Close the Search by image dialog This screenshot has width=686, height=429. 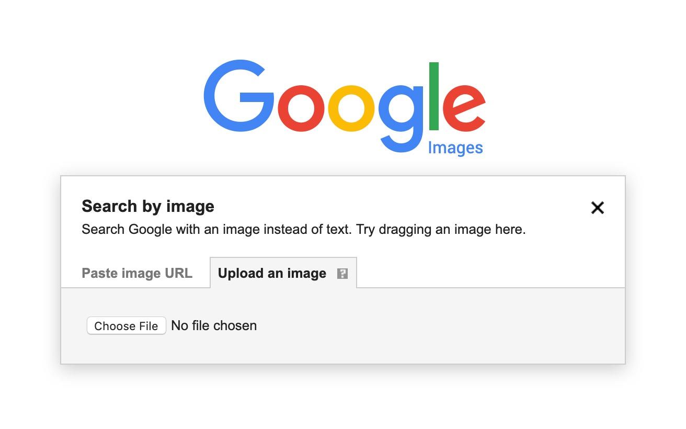597,208
